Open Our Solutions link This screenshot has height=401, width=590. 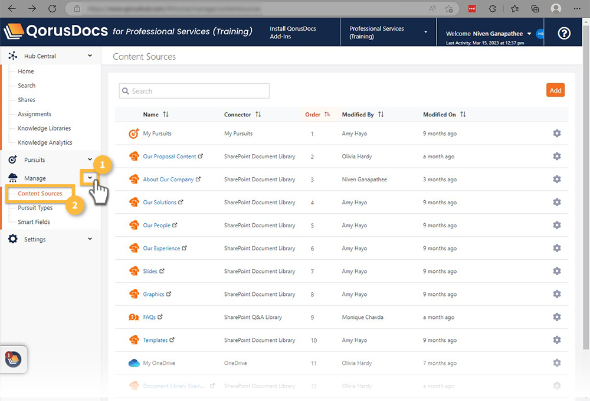pyautogui.click(x=159, y=202)
